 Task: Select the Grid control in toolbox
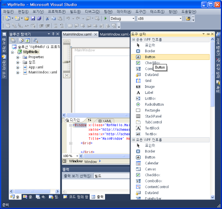coord(170,81)
